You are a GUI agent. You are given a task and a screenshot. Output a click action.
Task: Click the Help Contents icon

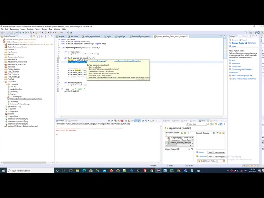point(230,40)
